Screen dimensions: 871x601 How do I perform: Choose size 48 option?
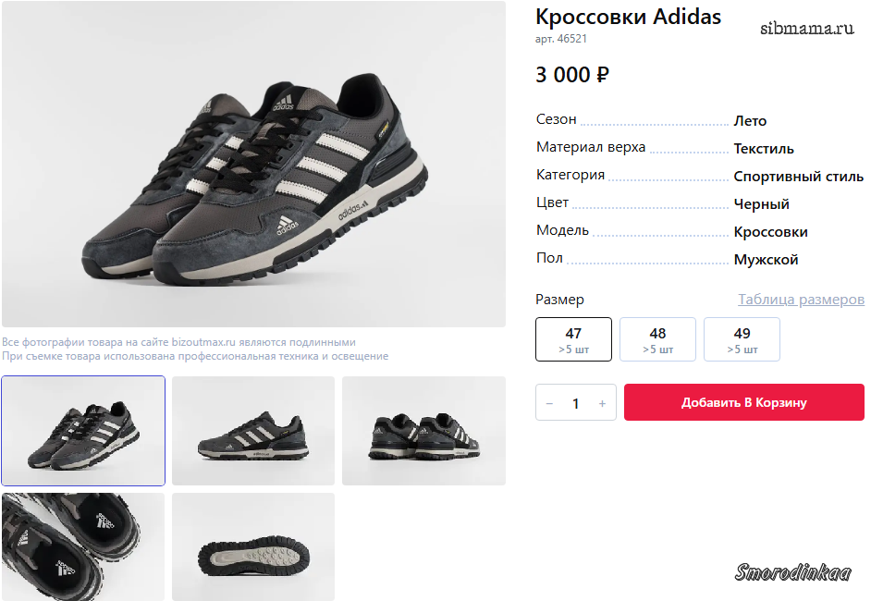pyautogui.click(x=657, y=339)
